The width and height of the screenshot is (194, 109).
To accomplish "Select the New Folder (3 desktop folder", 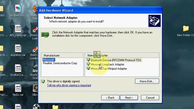I will [x=186, y=31].
